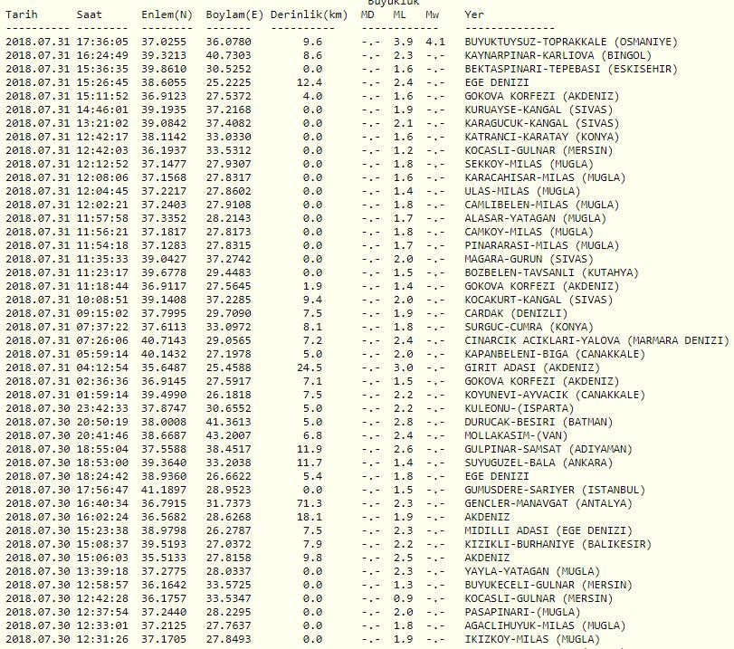The width and height of the screenshot is (734, 649).
Task: Click the 4.1 Mw magnitude value
Action: (x=434, y=43)
